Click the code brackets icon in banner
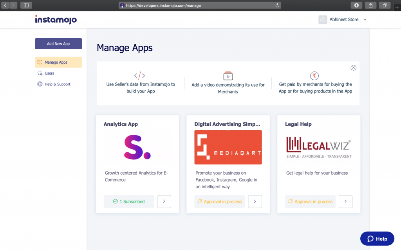The image size is (401, 250). 139,76
